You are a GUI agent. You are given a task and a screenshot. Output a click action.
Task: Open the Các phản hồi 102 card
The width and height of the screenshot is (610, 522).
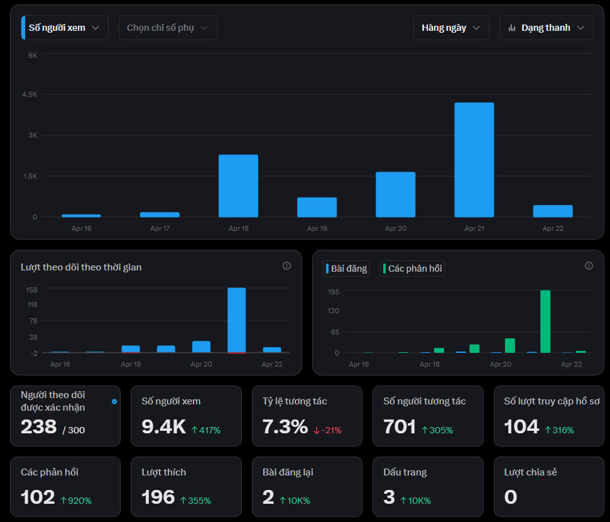[65, 487]
